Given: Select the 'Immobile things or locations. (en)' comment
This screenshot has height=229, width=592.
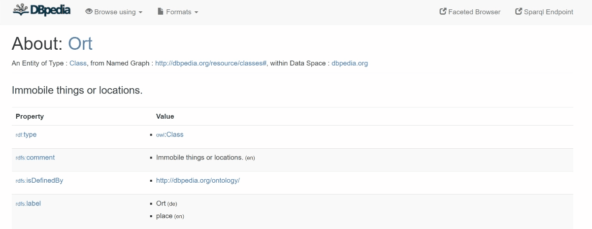Looking at the screenshot, I should point(205,158).
